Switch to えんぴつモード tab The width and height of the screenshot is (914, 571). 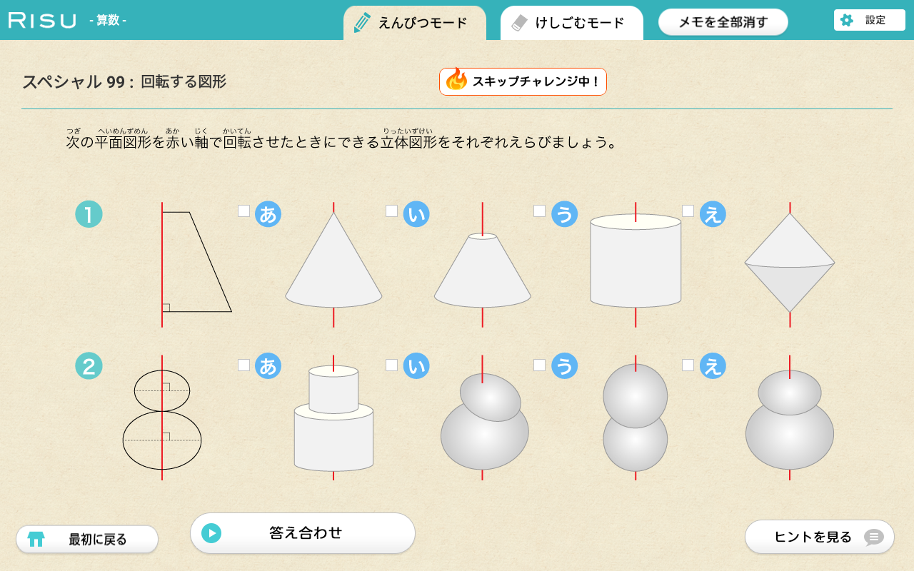pyautogui.click(x=415, y=23)
